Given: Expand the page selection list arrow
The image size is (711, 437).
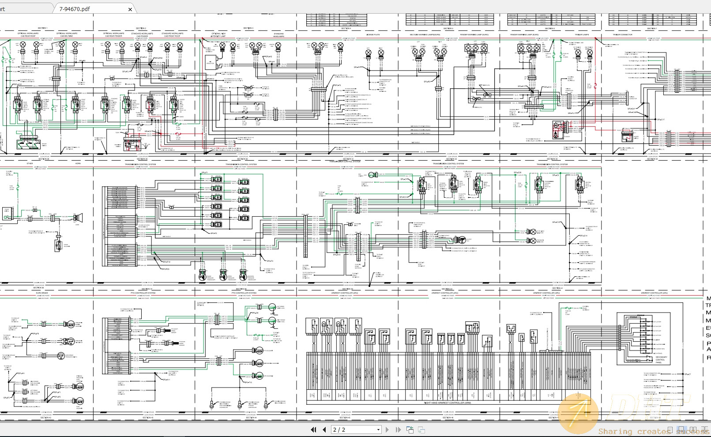Looking at the screenshot, I should point(378,429).
